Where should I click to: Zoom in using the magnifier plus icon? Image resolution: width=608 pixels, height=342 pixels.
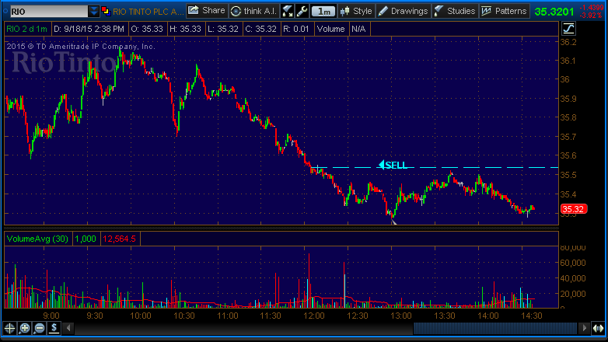tap(25, 328)
